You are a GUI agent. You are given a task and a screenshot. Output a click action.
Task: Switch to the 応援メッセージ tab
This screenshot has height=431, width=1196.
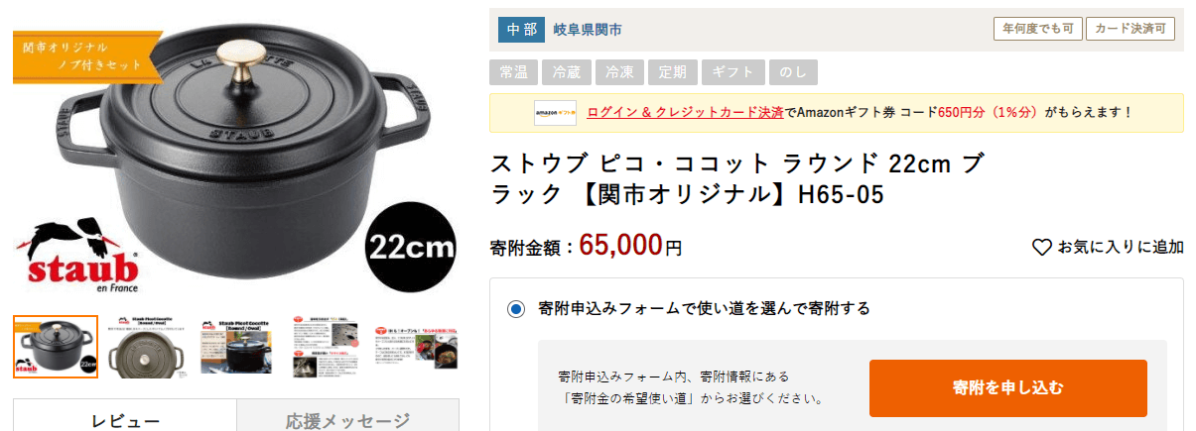[348, 419]
